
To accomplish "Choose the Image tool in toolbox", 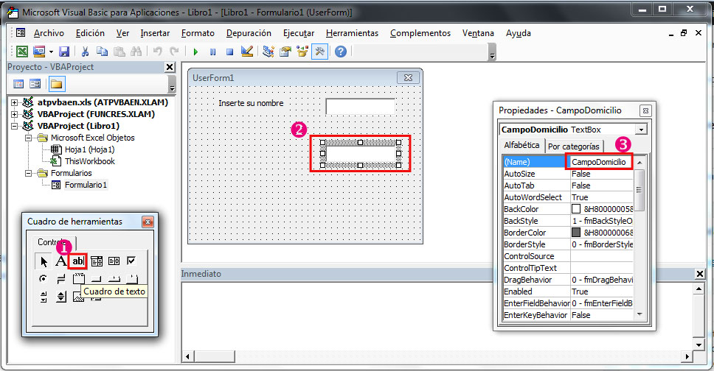I will pos(78,298).
